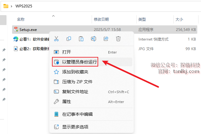Viewport: 201px width, 134px height.
Task: Expand the chevron before WPS2025 breadcrumb
Action: click(x=11, y=6)
